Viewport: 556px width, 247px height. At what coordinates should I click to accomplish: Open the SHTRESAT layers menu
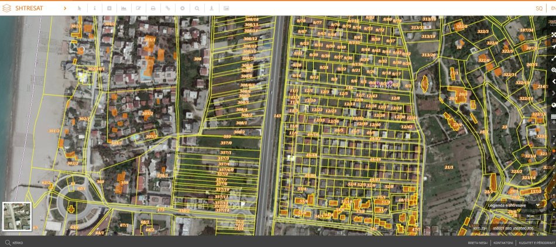click(29, 9)
